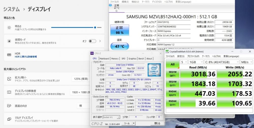Click the firmware field EXA72H1Q
Image resolution: width=254 pixels, height=128 pixels.
(x=174, y=22)
